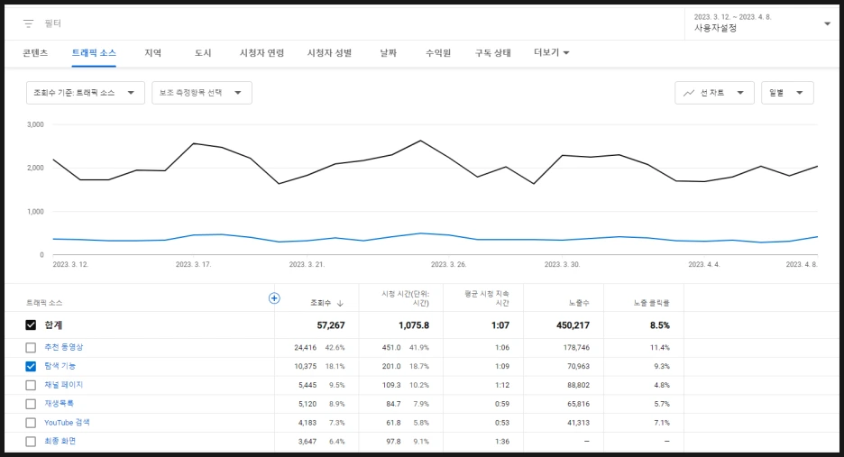Open the 채널 페이지 traffic source link
Image resolution: width=844 pixels, height=457 pixels.
63,385
